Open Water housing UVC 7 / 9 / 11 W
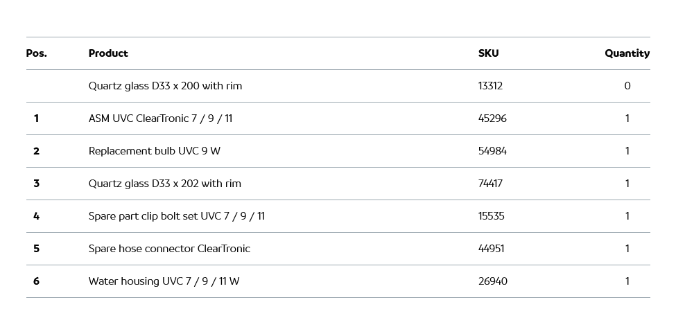 coord(164,281)
